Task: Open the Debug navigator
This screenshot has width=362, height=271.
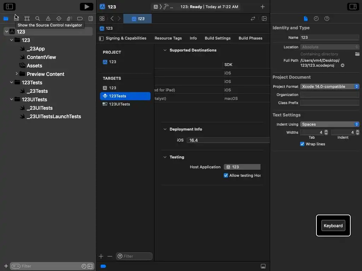Action: (x=69, y=18)
